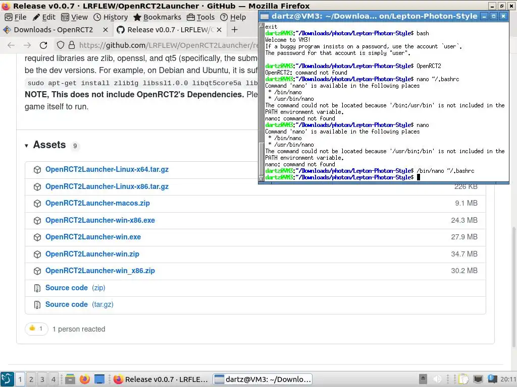Click the terminal window title bar icon

tap(265, 16)
